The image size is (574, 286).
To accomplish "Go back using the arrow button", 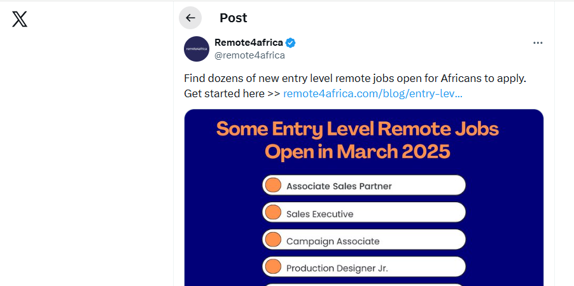I will tap(190, 18).
